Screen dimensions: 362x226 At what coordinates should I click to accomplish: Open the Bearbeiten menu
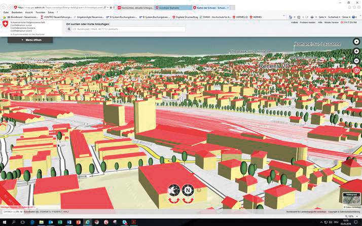(17, 13)
